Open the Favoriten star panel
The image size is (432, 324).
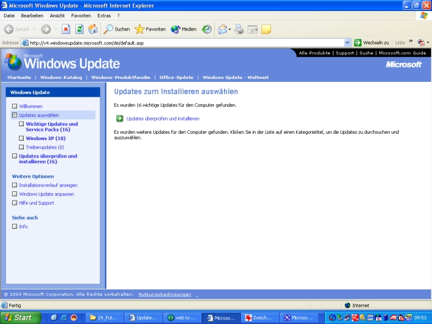150,29
